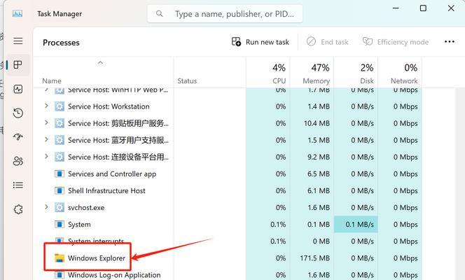Click the Processes page heading
465x280 pixels.
click(x=61, y=43)
